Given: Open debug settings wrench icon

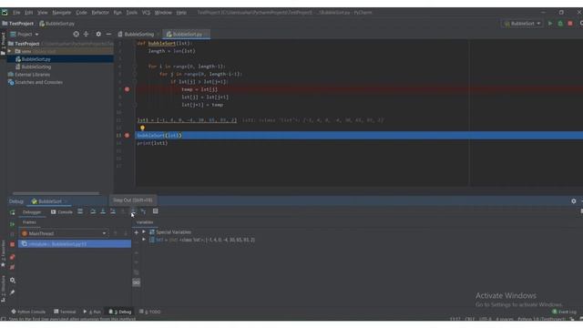Looking at the screenshot, I should coord(12,280).
